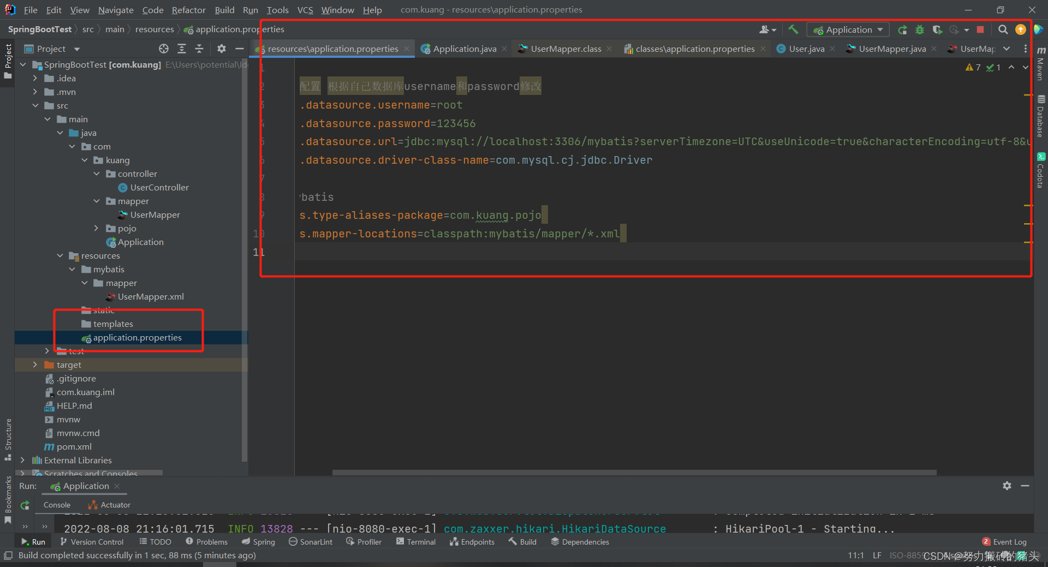Screen dimensions: 1048x567
Task: Select HELP.md in project tree
Action: pos(74,405)
